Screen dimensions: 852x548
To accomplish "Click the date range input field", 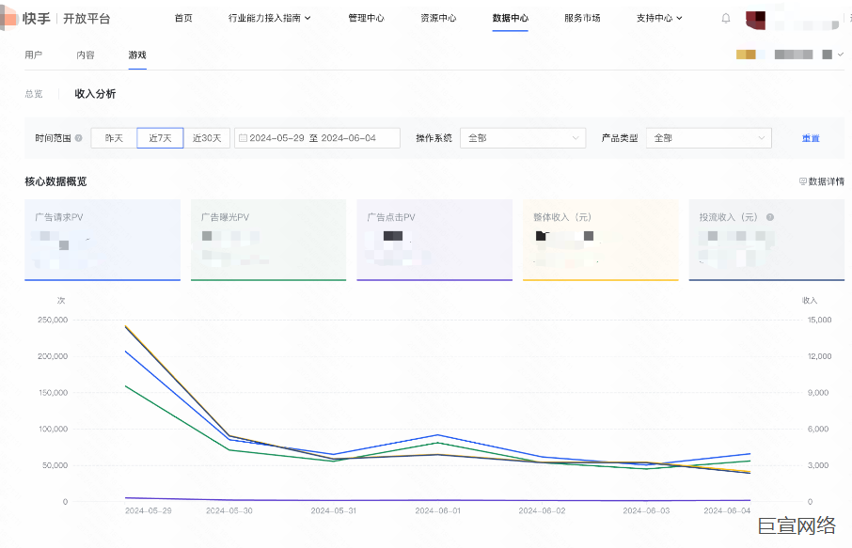I will pyautogui.click(x=317, y=138).
